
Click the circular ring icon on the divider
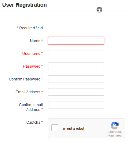tap(99, 10)
